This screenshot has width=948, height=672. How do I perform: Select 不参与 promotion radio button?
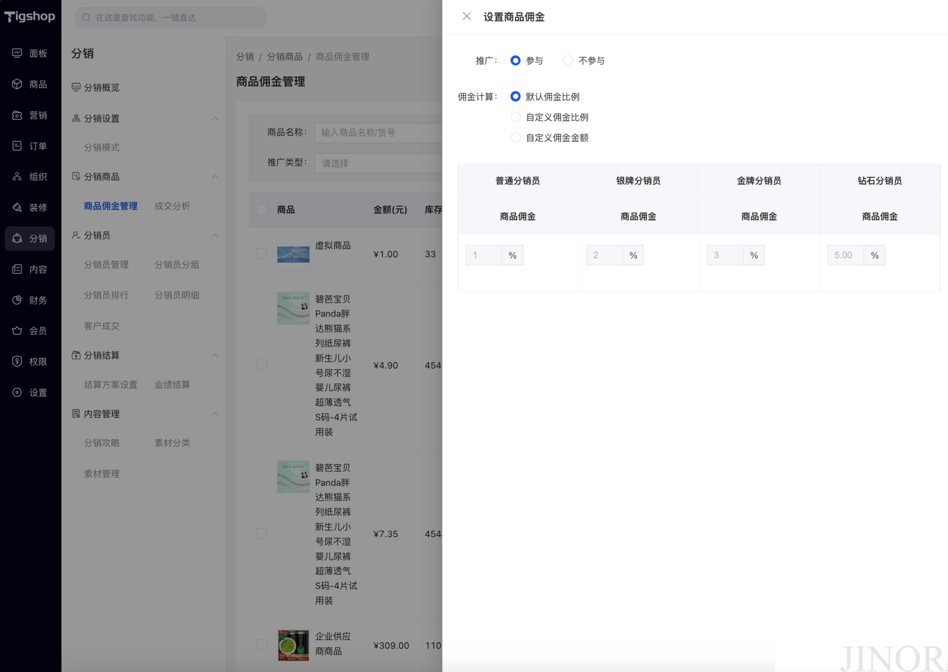pyautogui.click(x=568, y=60)
